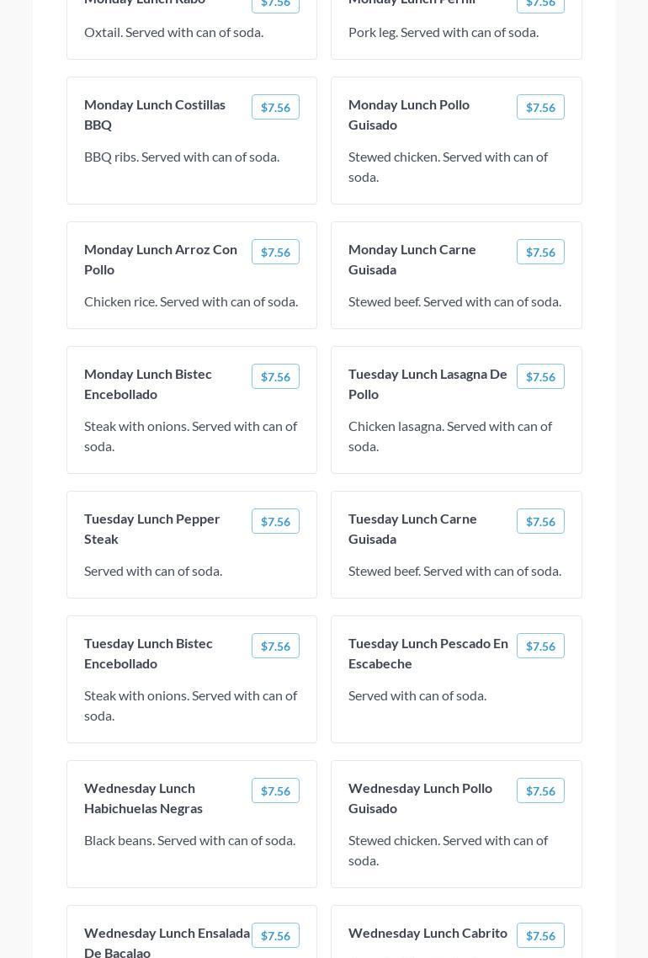Select the price tag for Monday Lunch Arroz Con Pollo
The image size is (648, 958).
click(275, 252)
